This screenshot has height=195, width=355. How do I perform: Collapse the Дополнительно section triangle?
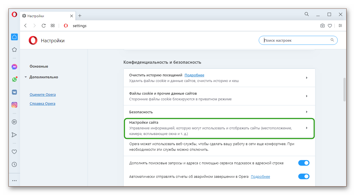click(26, 77)
